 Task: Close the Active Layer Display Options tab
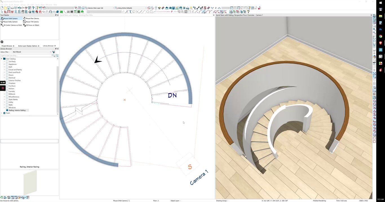pos(39,46)
